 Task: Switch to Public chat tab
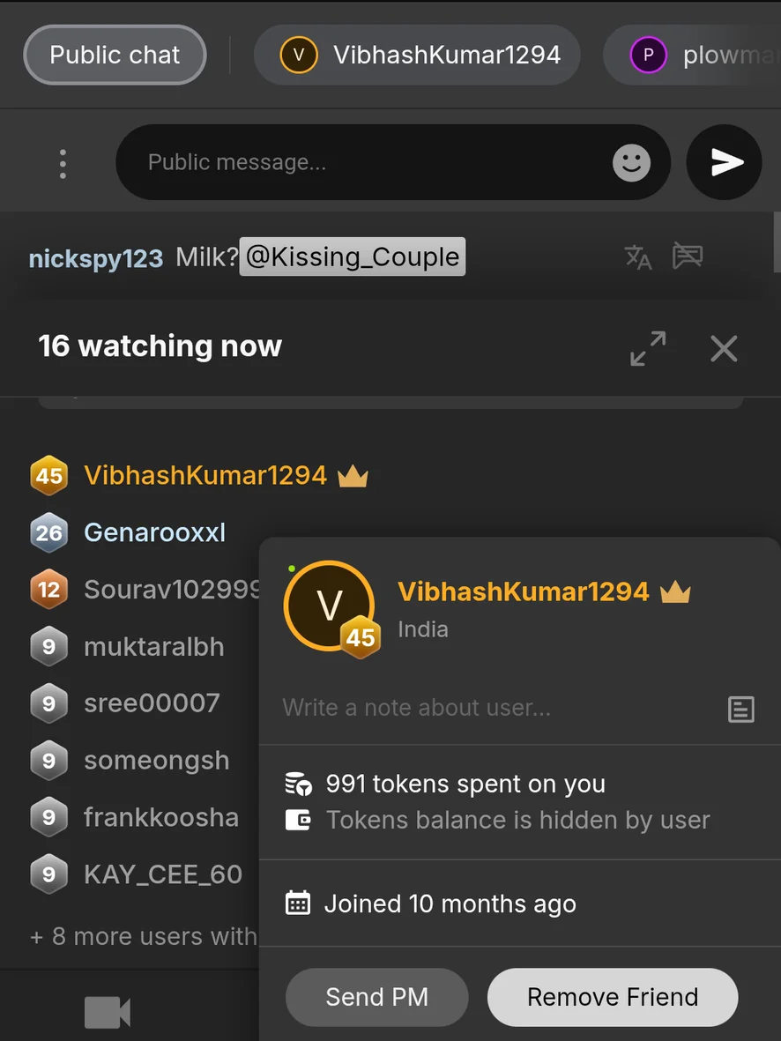click(115, 55)
